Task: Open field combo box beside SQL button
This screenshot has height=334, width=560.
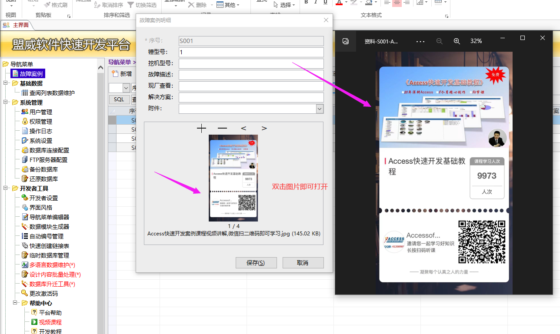Action: click(120, 88)
